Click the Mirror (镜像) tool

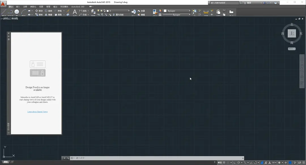[48, 15]
